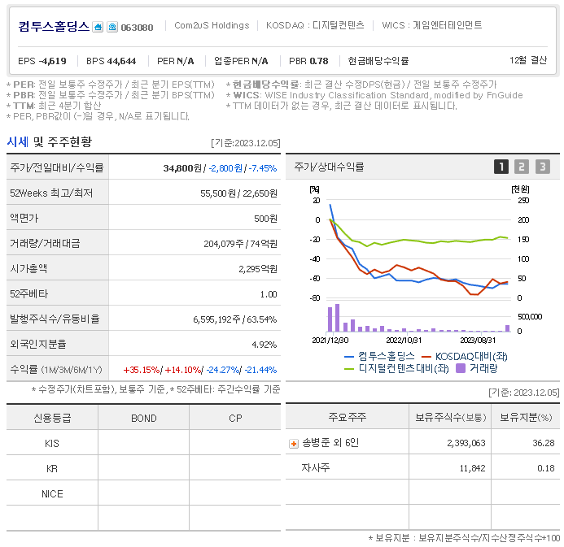564x547 pixels.
Task: Click the KOSDAQ대비(좌) red legend entry
Action: pos(465,356)
